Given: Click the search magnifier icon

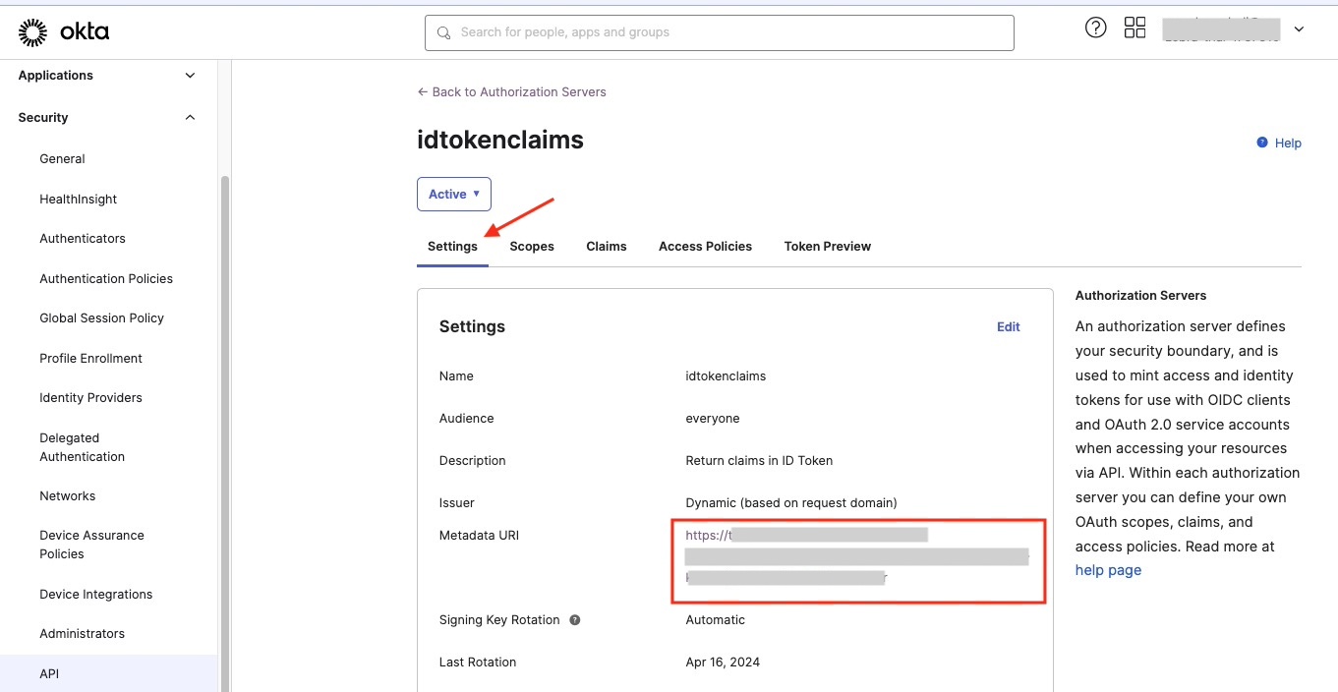Looking at the screenshot, I should click(x=444, y=32).
